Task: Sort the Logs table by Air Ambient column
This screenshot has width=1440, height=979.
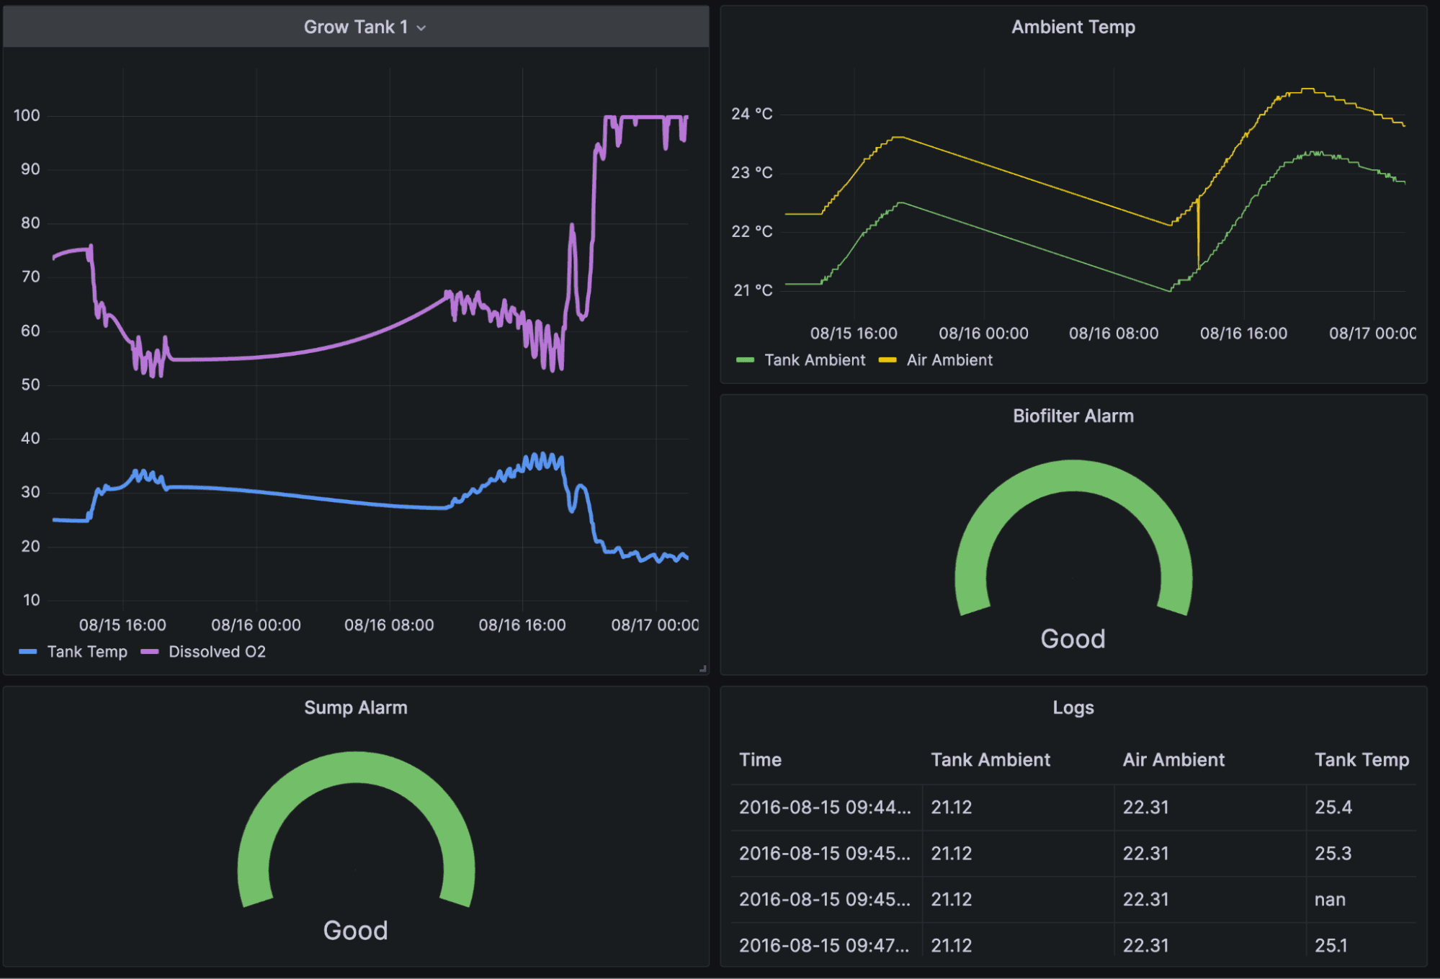Action: pos(1173,759)
